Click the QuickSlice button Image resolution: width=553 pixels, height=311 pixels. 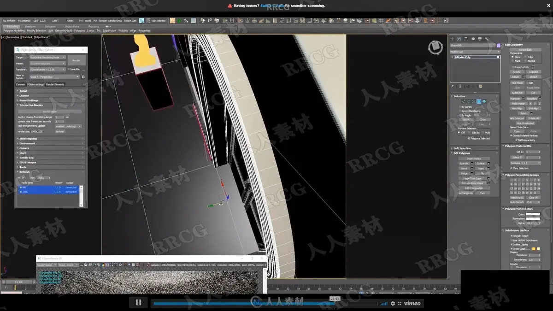click(517, 93)
